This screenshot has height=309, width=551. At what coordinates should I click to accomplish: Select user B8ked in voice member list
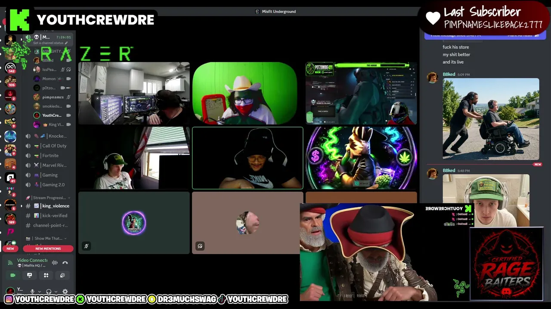pos(52,61)
